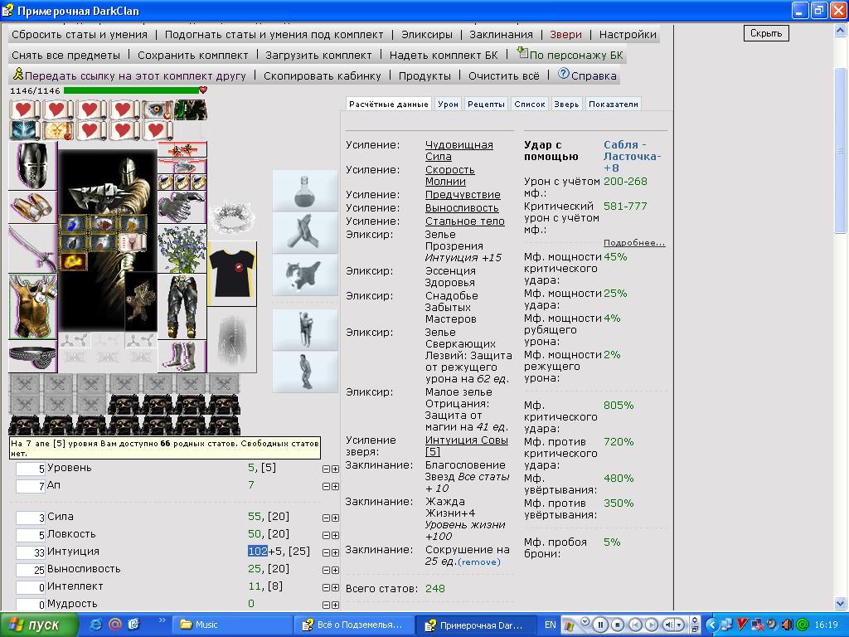Click the vertical scrollbar down arrow
The image size is (849, 637).
tap(840, 603)
